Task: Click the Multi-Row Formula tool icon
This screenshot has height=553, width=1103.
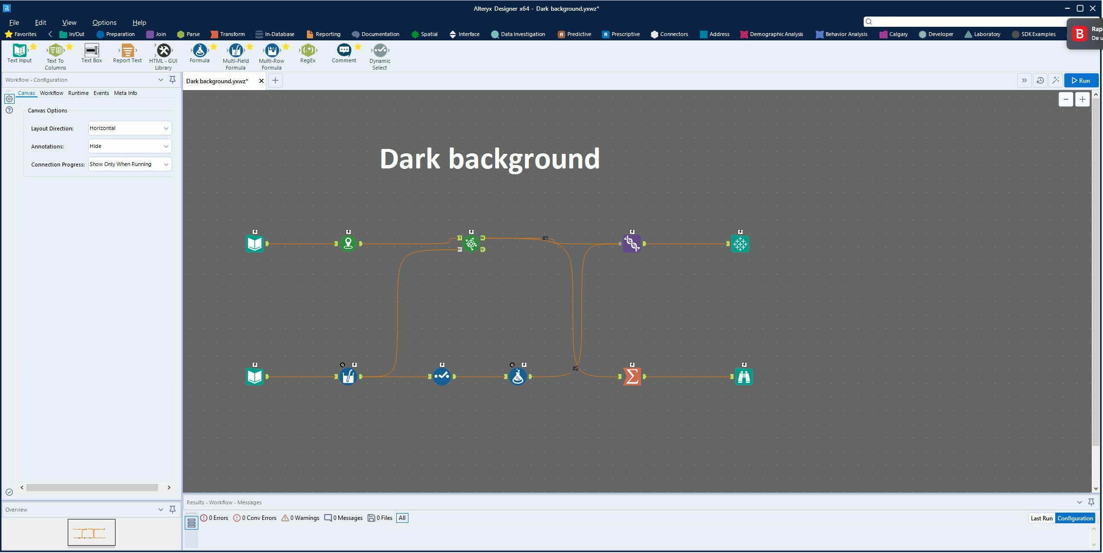Action: point(271,51)
